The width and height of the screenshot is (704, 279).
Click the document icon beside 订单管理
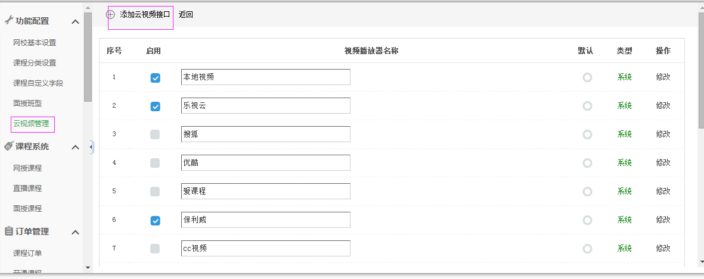click(x=8, y=231)
